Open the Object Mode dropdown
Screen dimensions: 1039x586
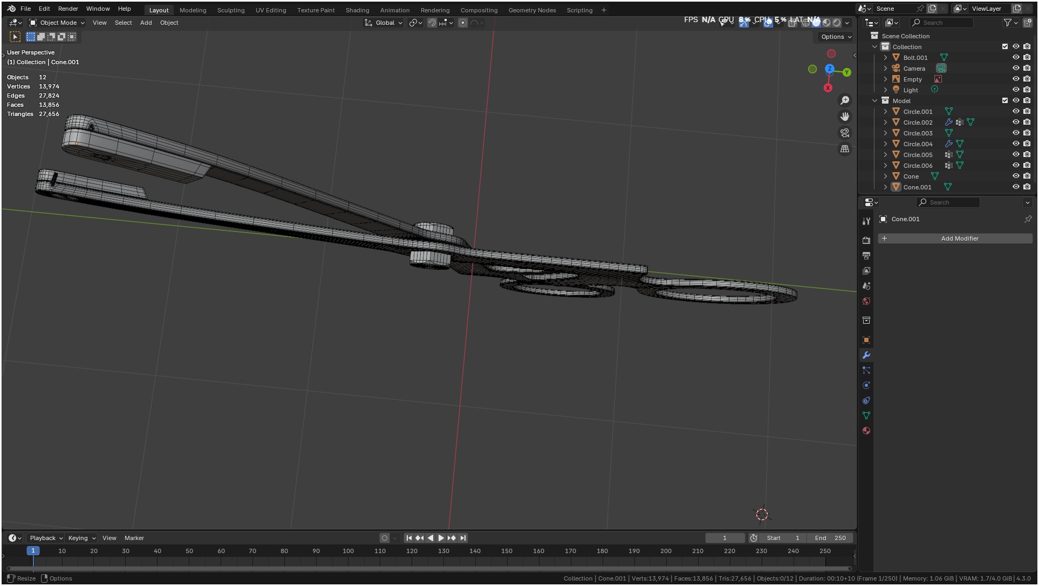coord(57,23)
